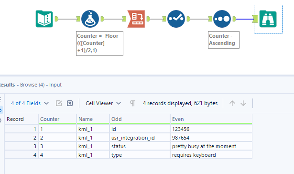Click the Counter - Ascending annotation

224,40
